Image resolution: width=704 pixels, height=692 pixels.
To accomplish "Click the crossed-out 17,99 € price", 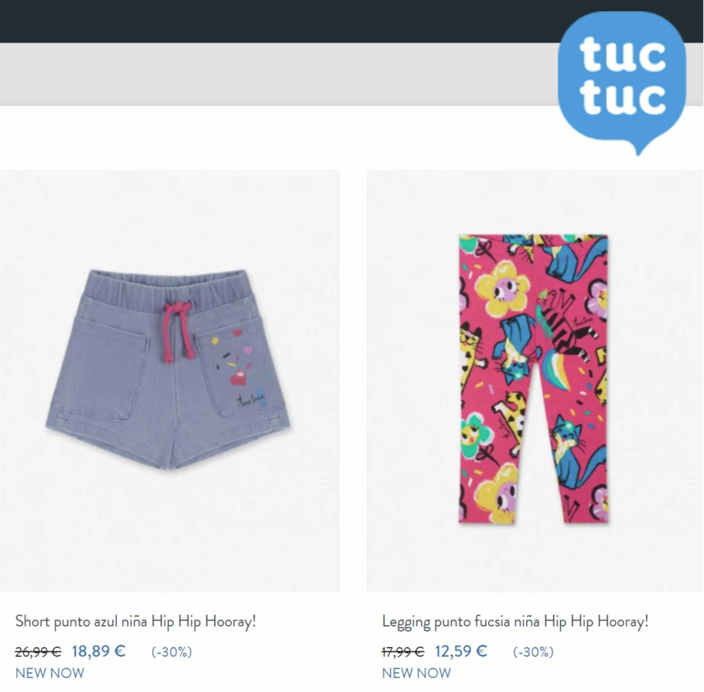I will tap(403, 652).
